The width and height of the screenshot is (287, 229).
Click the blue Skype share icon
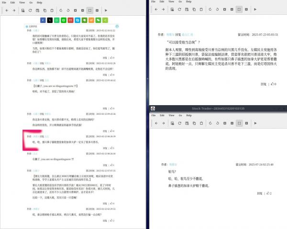(77, 21)
